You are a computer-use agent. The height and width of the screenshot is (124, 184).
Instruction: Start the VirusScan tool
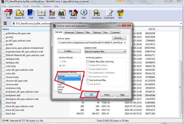96,14
